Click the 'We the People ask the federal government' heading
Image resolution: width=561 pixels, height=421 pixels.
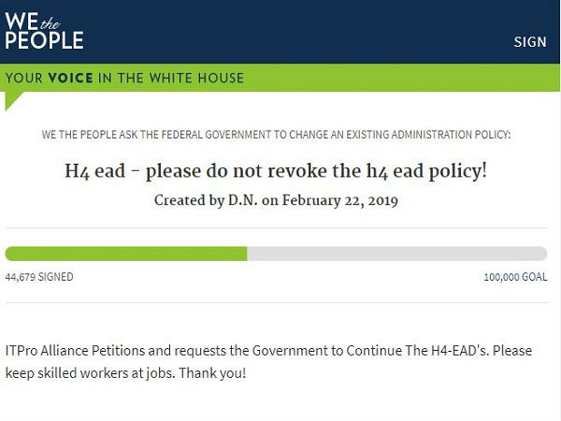[276, 135]
